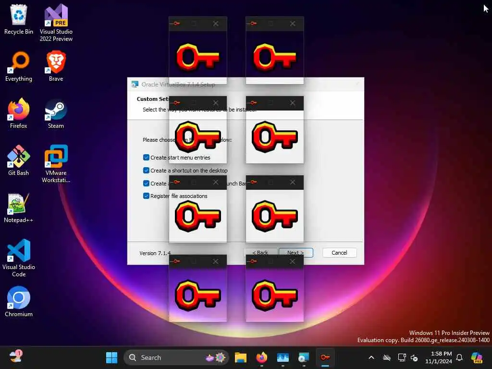Click the Cancel button in VirtualBox Setup

pyautogui.click(x=339, y=253)
